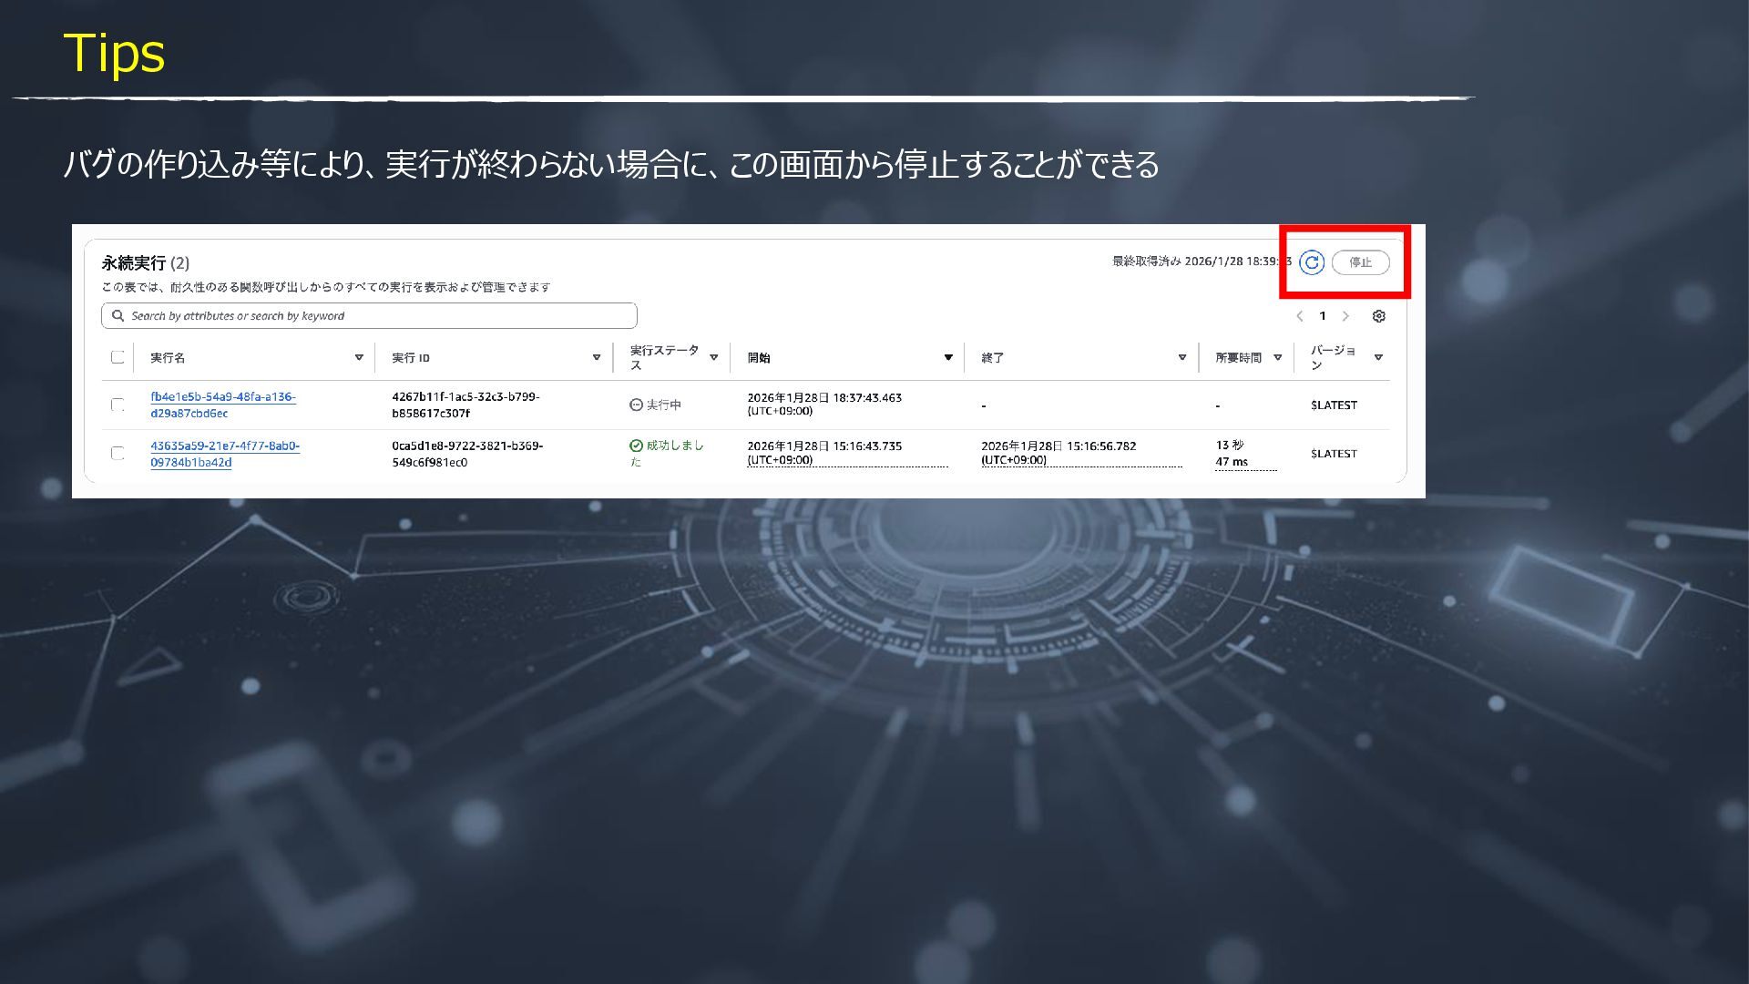Go to next page arrow
The width and height of the screenshot is (1749, 984).
click(1345, 316)
